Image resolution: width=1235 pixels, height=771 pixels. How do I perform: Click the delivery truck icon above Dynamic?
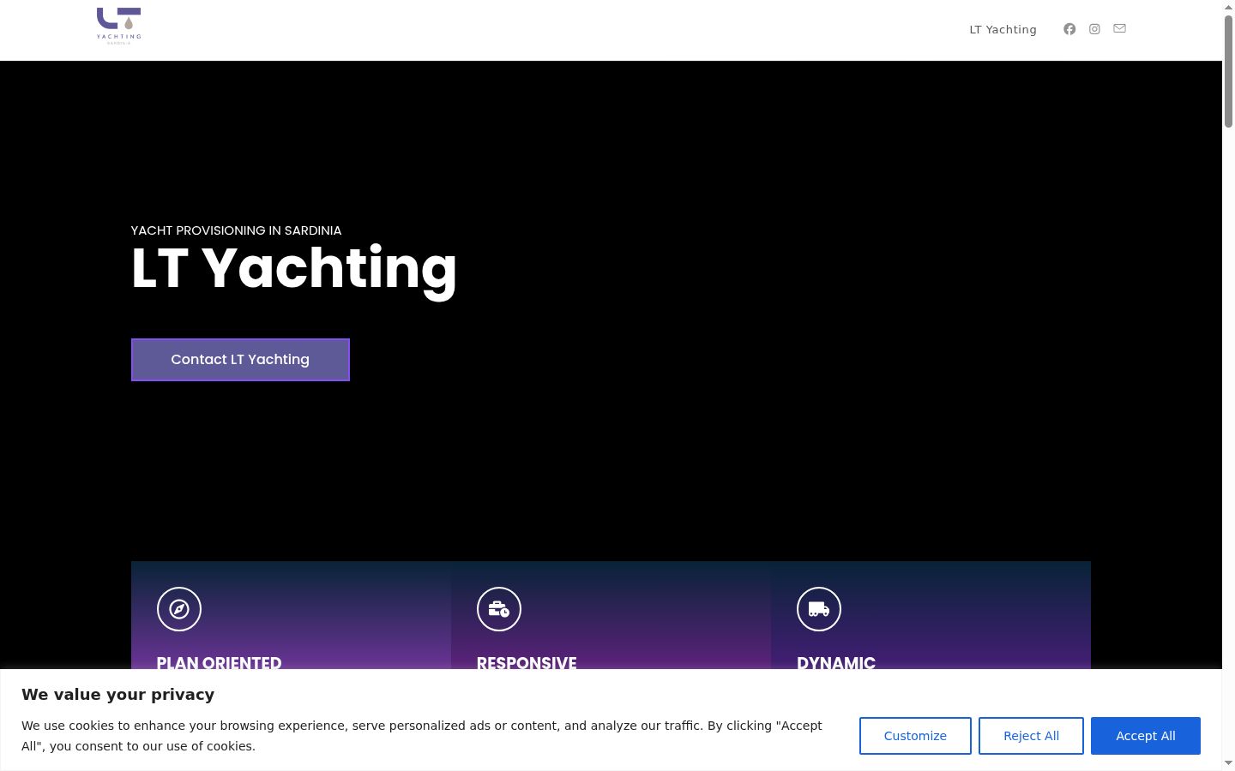point(819,609)
